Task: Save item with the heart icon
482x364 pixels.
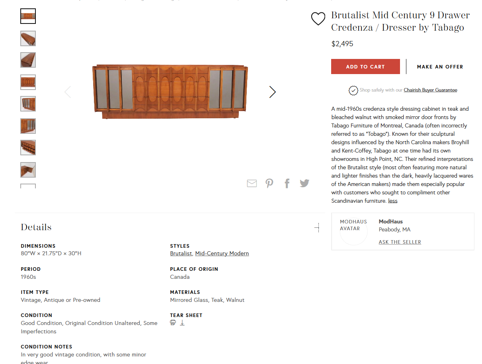Action: point(318,19)
